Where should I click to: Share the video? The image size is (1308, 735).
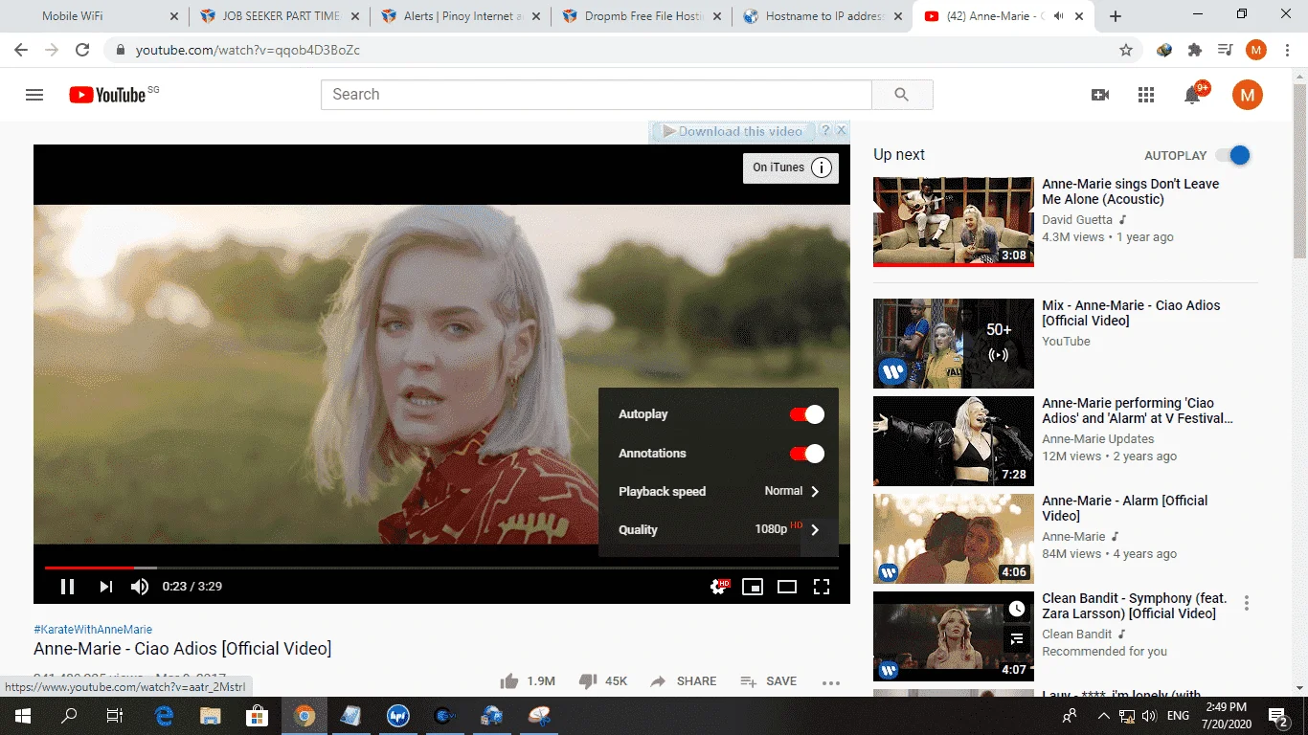683,681
